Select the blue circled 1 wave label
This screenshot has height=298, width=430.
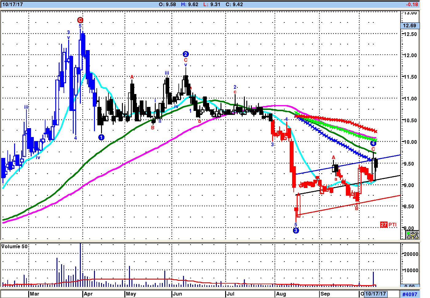click(101, 137)
